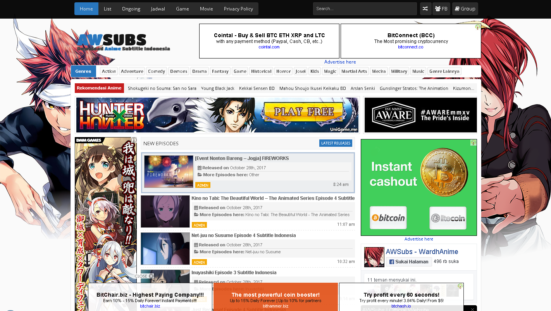
Task: Follow More Episodes link to Net-juu no Susume
Action: coord(263,252)
